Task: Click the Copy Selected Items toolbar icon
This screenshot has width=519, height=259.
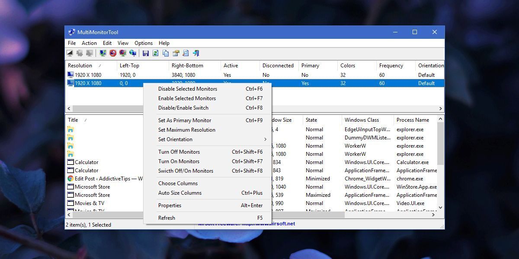Action: (166, 53)
